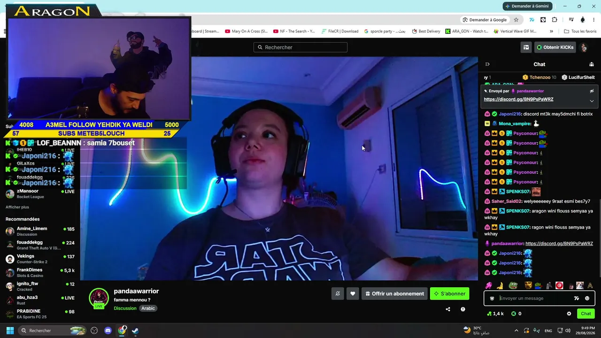Bookmark the page with the star icon
Viewport: 601px width, 338px height.
click(516, 20)
